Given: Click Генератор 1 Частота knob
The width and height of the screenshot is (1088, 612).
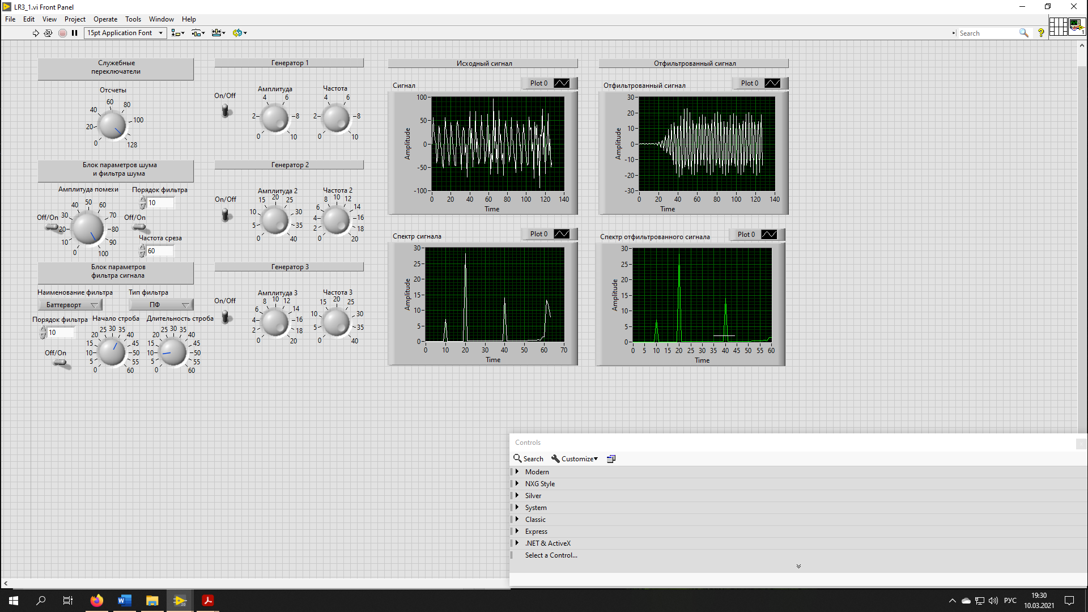Looking at the screenshot, I should 337,118.
